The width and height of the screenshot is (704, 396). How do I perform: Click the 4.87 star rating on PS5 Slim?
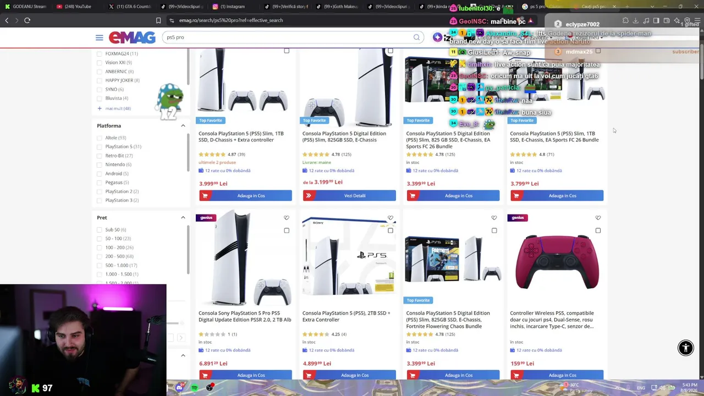[x=222, y=155]
